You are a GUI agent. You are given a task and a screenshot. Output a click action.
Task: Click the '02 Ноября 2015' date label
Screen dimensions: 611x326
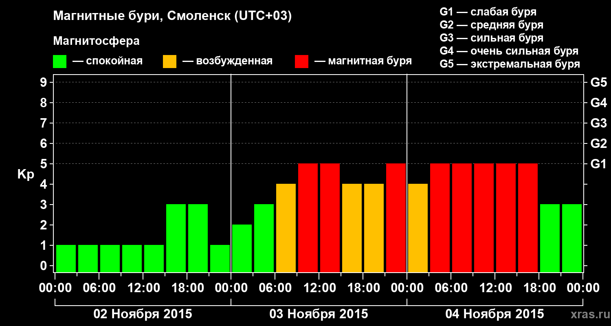click(143, 314)
